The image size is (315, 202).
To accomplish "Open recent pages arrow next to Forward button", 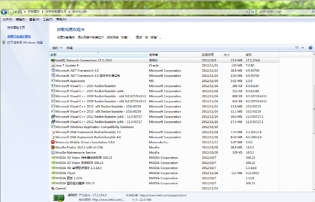I will 16,12.
